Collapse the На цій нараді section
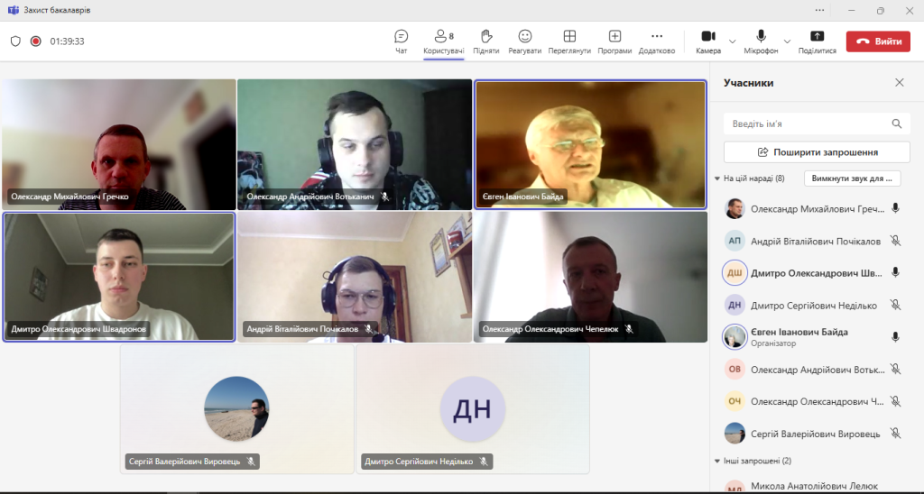Image resolution: width=924 pixels, height=494 pixels. [717, 178]
